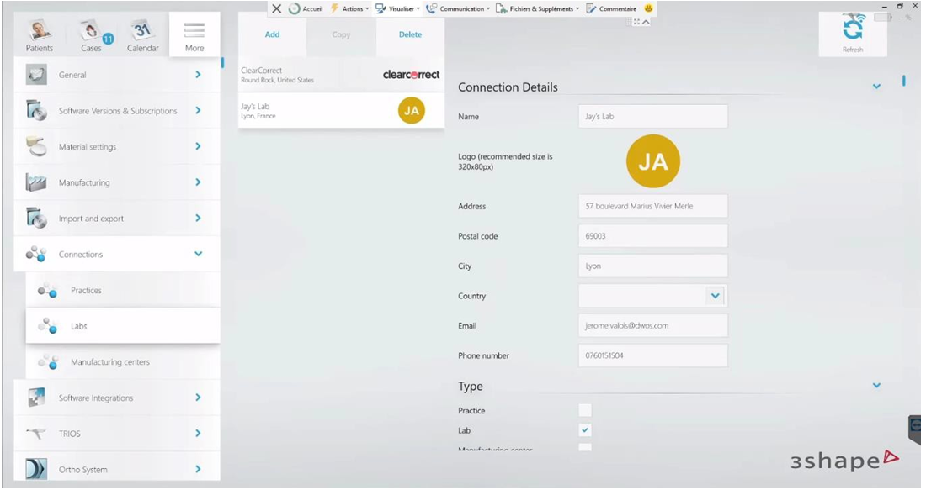Tick the Practice type checkbox
The width and height of the screenshot is (926, 495).
[x=585, y=410]
